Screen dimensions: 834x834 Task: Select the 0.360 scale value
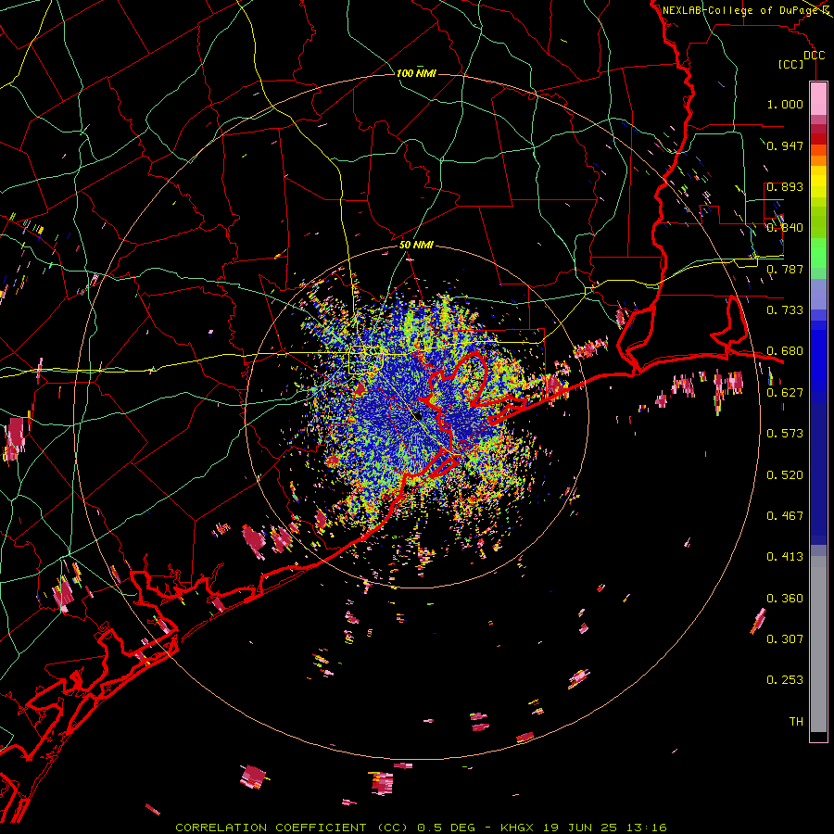pyautogui.click(x=785, y=599)
